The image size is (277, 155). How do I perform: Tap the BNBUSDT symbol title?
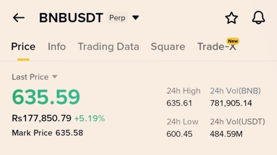coord(71,18)
